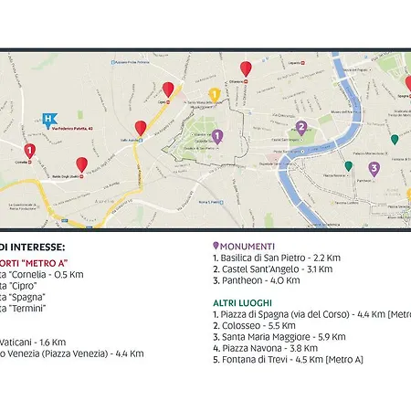Select red pin at Baldo degli Ubaldi
Viewport: 411px width, 411px height.
81,164
